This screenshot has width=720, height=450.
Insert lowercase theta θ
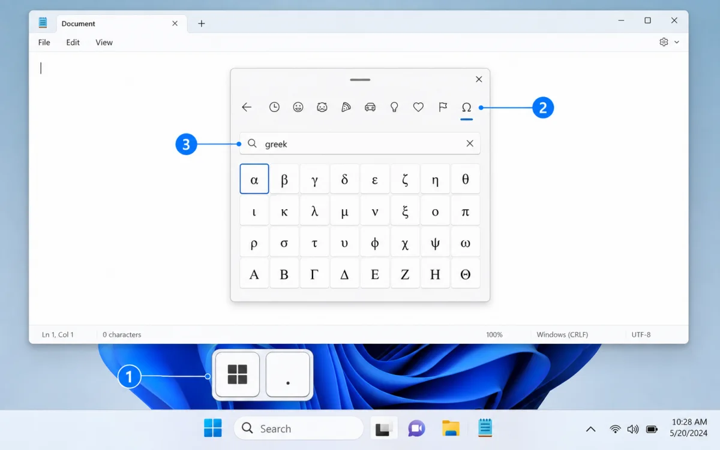click(466, 179)
